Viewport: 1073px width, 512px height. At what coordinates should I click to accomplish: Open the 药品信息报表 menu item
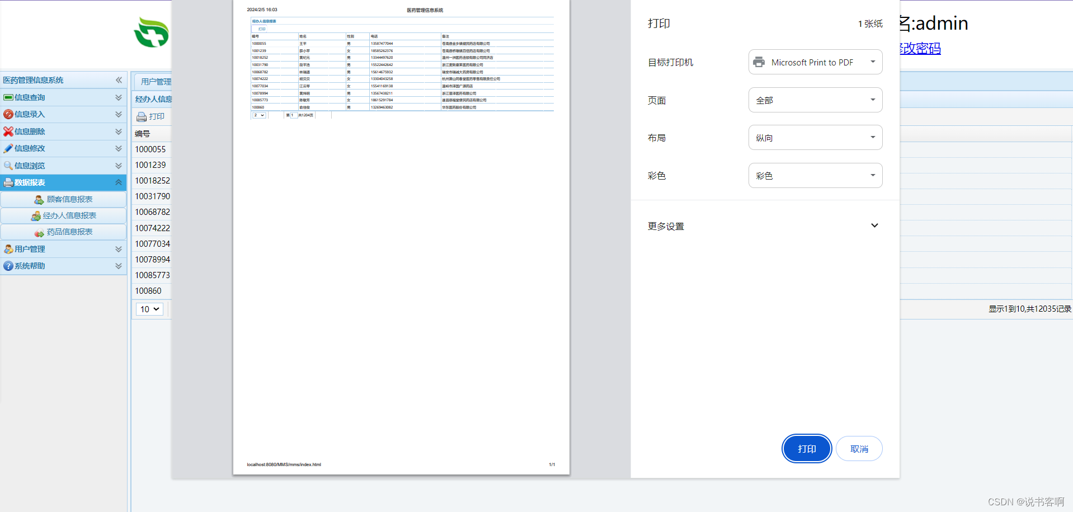click(x=63, y=232)
